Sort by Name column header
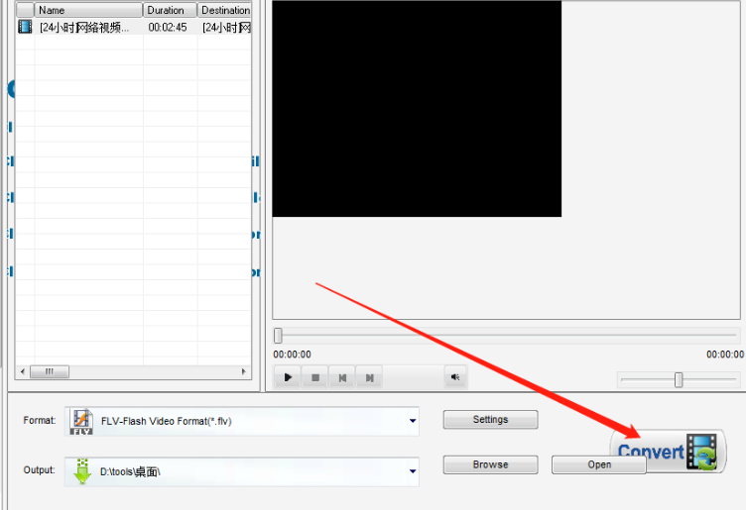Image resolution: width=746 pixels, height=510 pixels. click(88, 10)
